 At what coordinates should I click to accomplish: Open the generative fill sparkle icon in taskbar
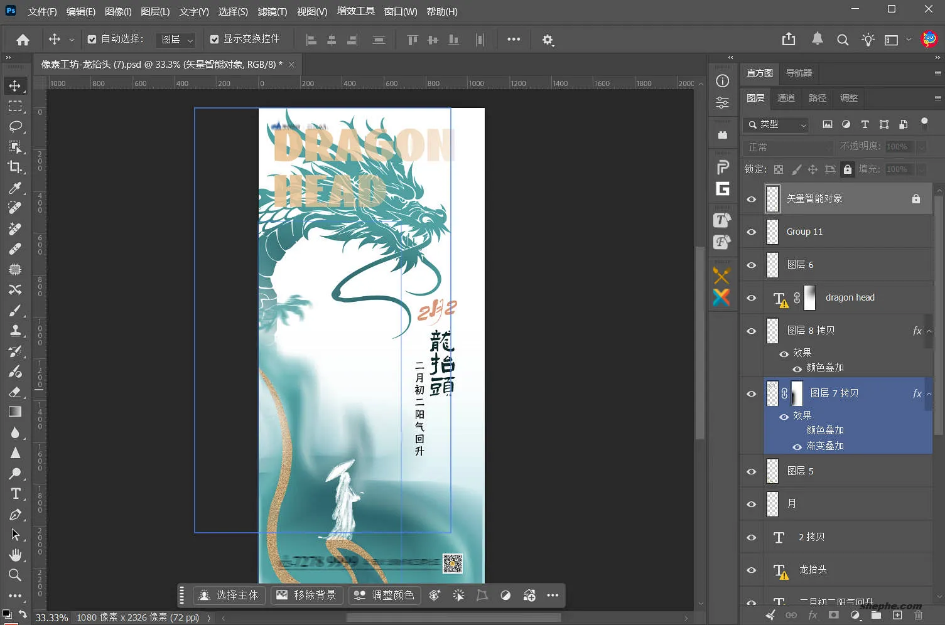click(434, 595)
